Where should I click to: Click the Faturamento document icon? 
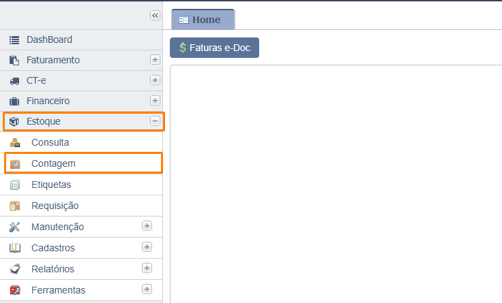point(14,61)
